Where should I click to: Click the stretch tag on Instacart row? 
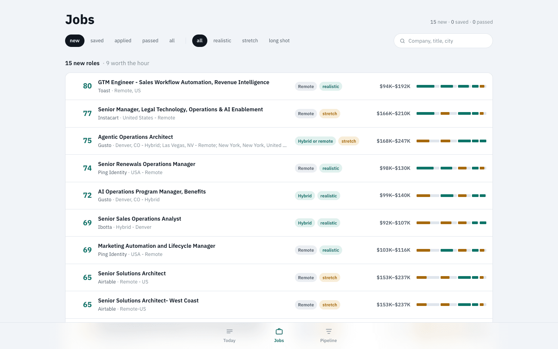pyautogui.click(x=330, y=114)
